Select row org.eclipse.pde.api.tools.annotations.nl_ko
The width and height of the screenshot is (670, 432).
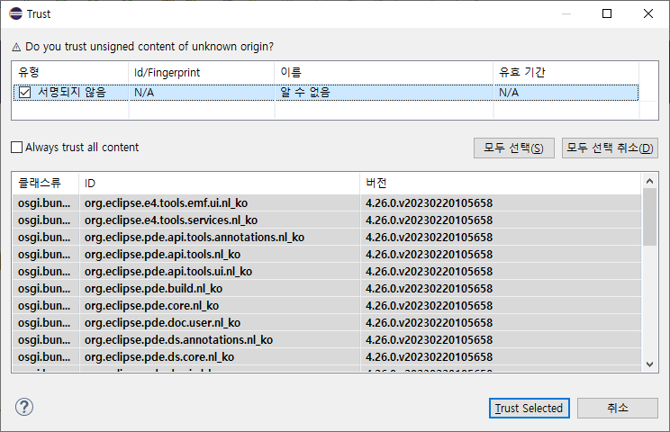pyautogui.click(x=327, y=238)
